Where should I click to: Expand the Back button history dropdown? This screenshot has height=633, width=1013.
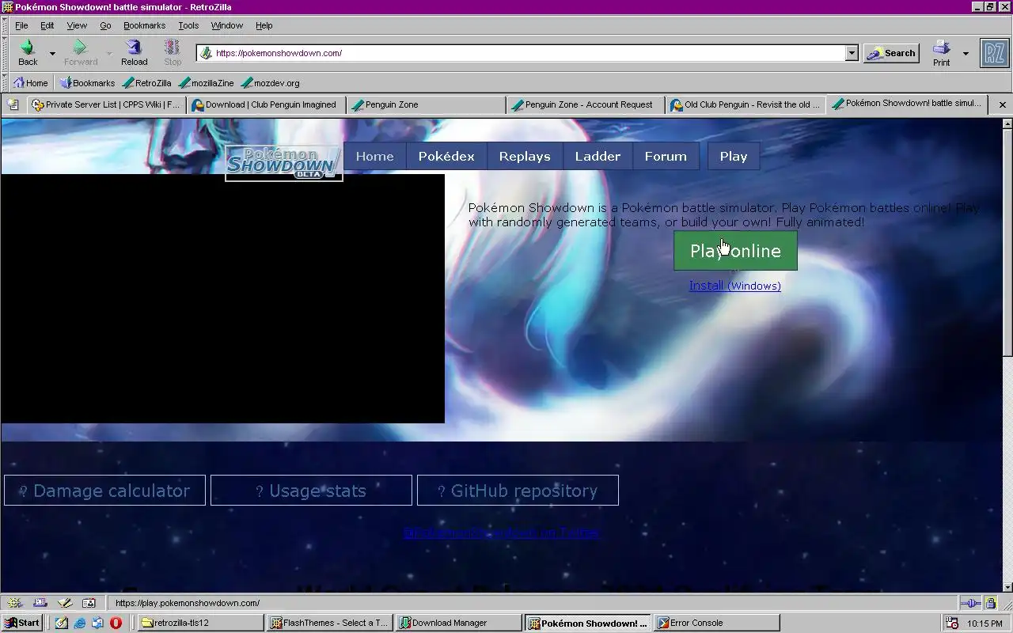[52, 53]
